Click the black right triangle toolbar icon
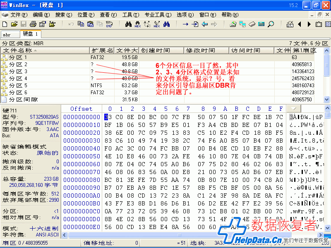 pos(309,24)
